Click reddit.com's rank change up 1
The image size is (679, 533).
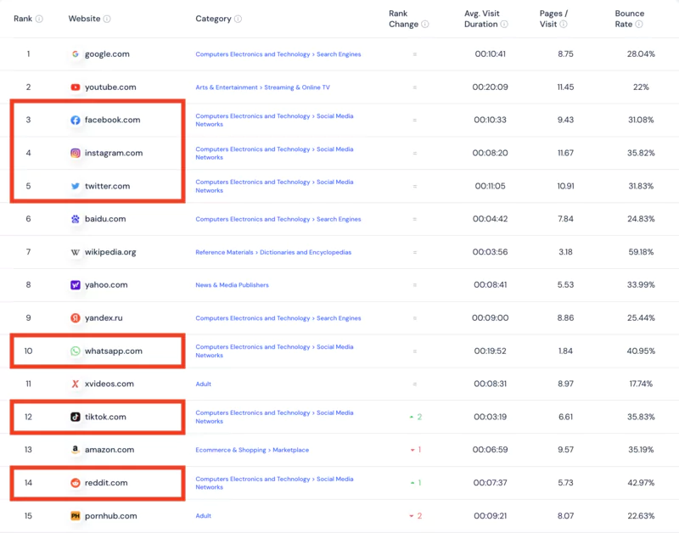click(416, 483)
